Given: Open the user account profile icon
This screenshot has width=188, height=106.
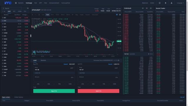Looking at the screenshot, I should (172, 3).
